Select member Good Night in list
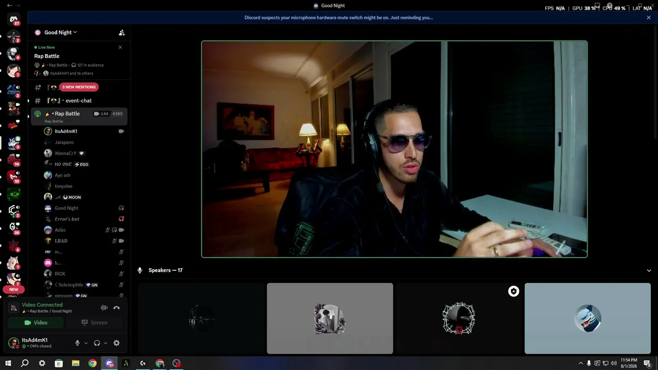This screenshot has width=658, height=370. click(x=79, y=208)
